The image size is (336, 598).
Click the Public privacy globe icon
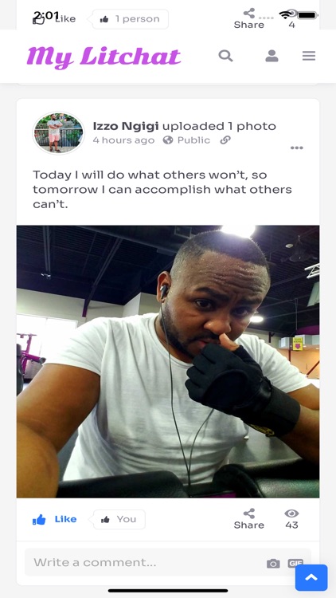(x=168, y=140)
